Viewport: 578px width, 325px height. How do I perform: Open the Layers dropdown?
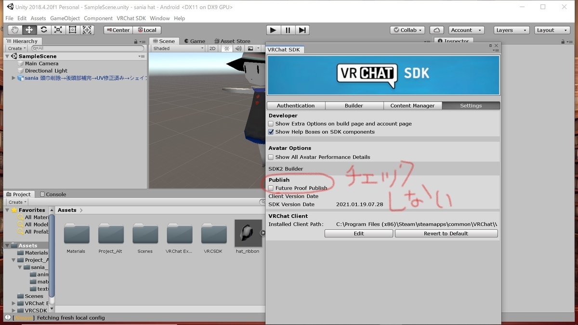[x=512, y=30]
